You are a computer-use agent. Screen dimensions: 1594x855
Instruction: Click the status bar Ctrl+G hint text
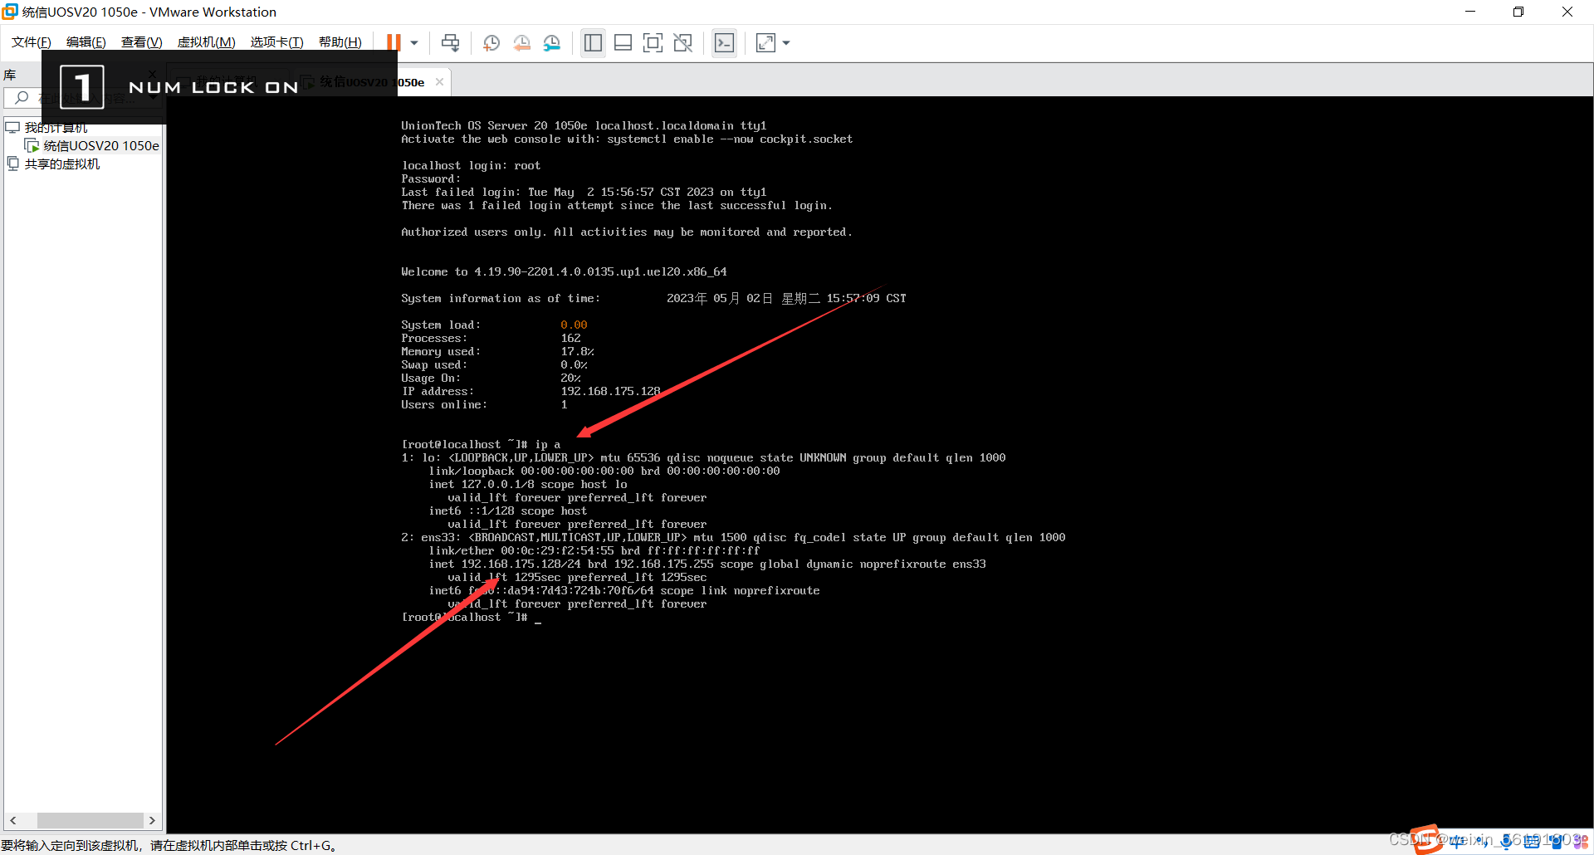169,845
